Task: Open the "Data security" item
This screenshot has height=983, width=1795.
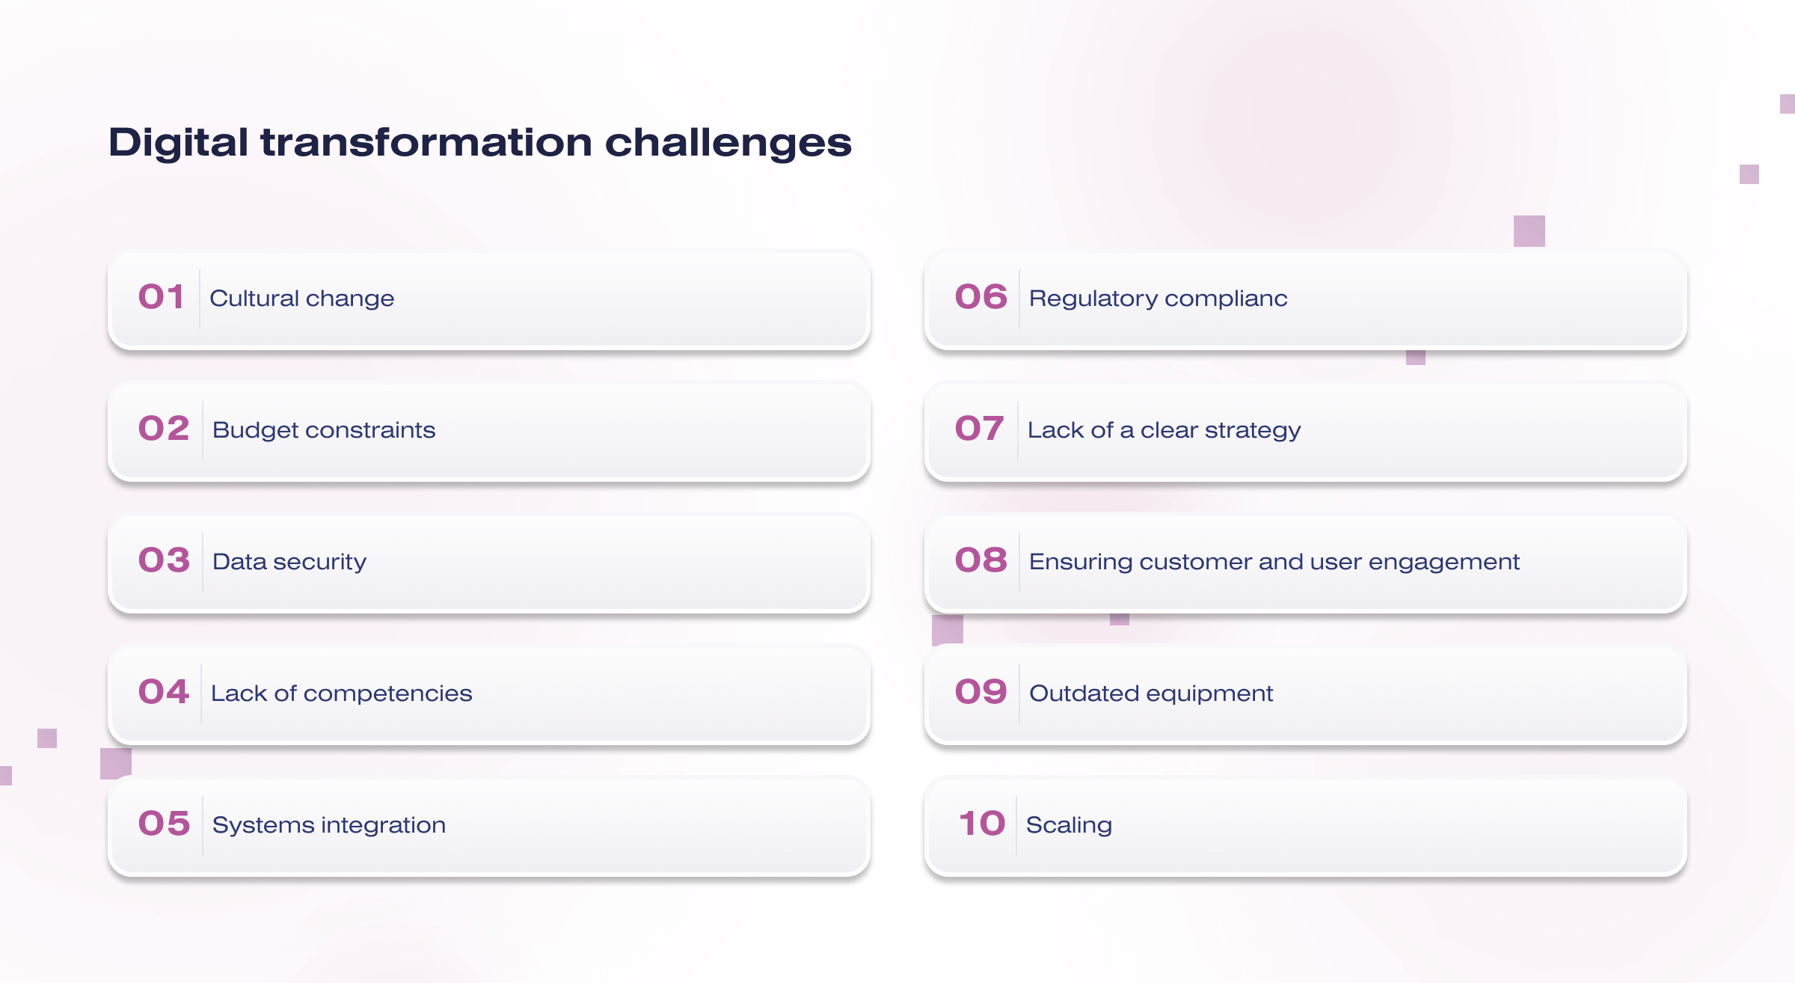Action: 289,562
